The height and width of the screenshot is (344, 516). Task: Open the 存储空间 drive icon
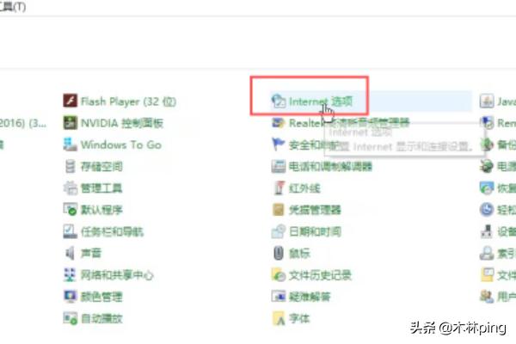(x=71, y=166)
